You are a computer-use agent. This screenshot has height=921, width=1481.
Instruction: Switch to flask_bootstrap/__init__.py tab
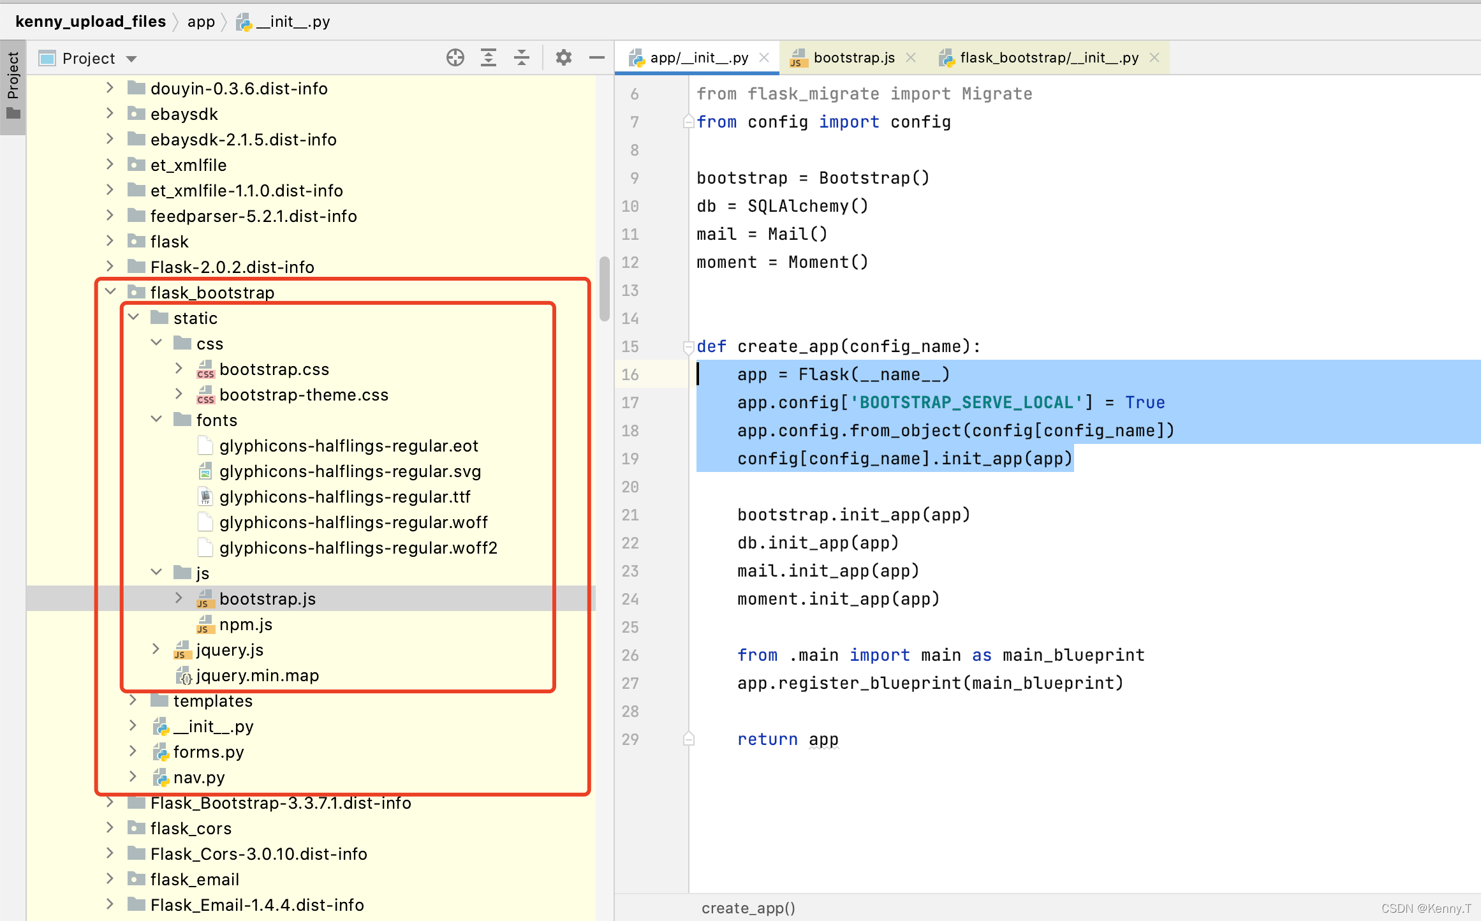click(x=1049, y=58)
